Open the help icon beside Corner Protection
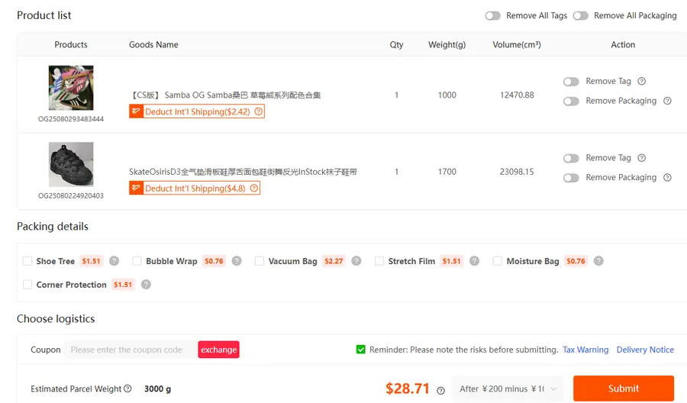687x403 pixels. [x=146, y=285]
